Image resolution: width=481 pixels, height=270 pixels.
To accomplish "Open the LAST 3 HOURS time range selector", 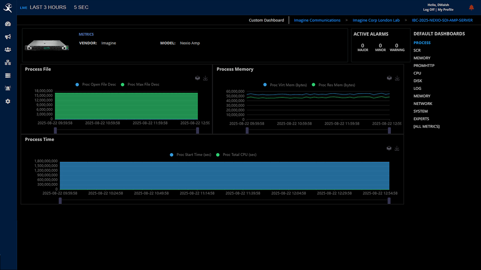I will [x=48, y=7].
